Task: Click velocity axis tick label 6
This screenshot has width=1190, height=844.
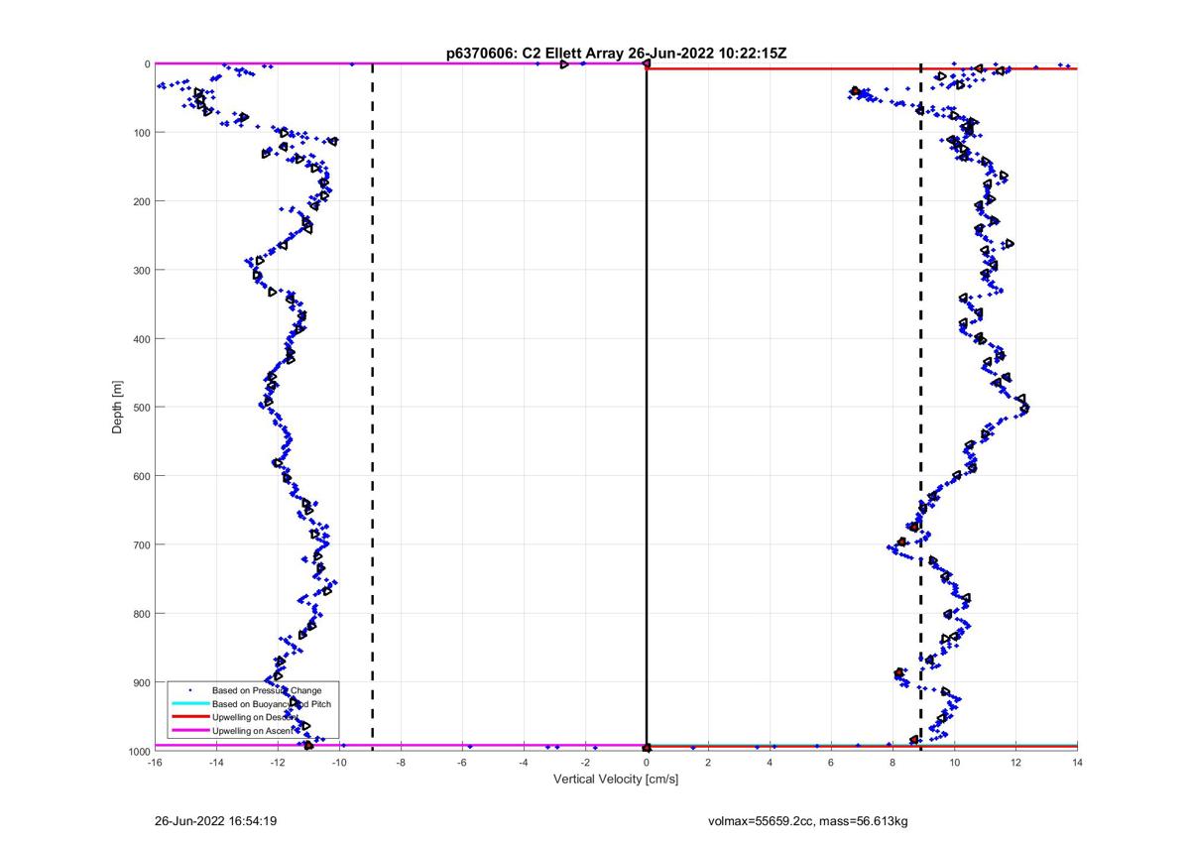Action: click(831, 763)
